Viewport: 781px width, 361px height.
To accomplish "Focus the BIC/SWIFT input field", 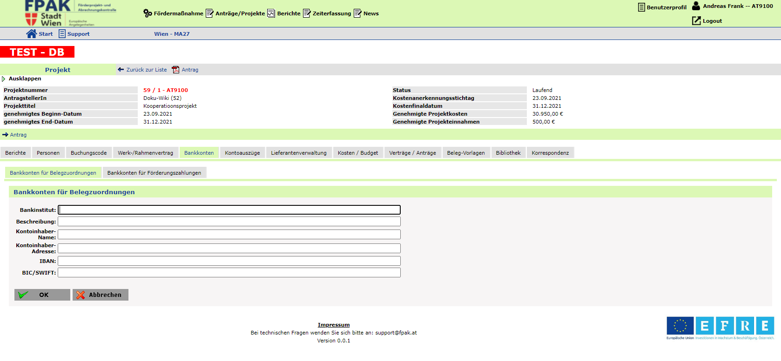I will (x=229, y=273).
